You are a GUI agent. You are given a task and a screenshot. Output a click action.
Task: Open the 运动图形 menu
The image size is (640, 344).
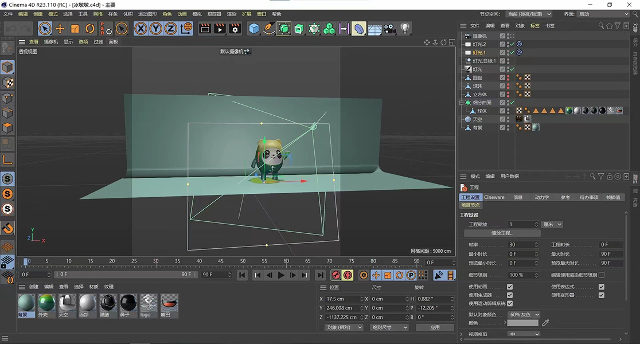coord(147,14)
